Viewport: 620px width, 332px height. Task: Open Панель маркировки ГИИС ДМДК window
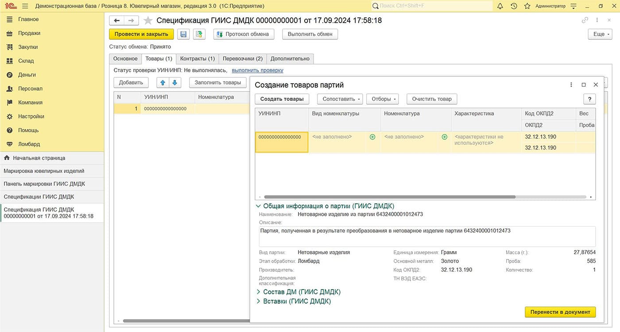click(52, 184)
